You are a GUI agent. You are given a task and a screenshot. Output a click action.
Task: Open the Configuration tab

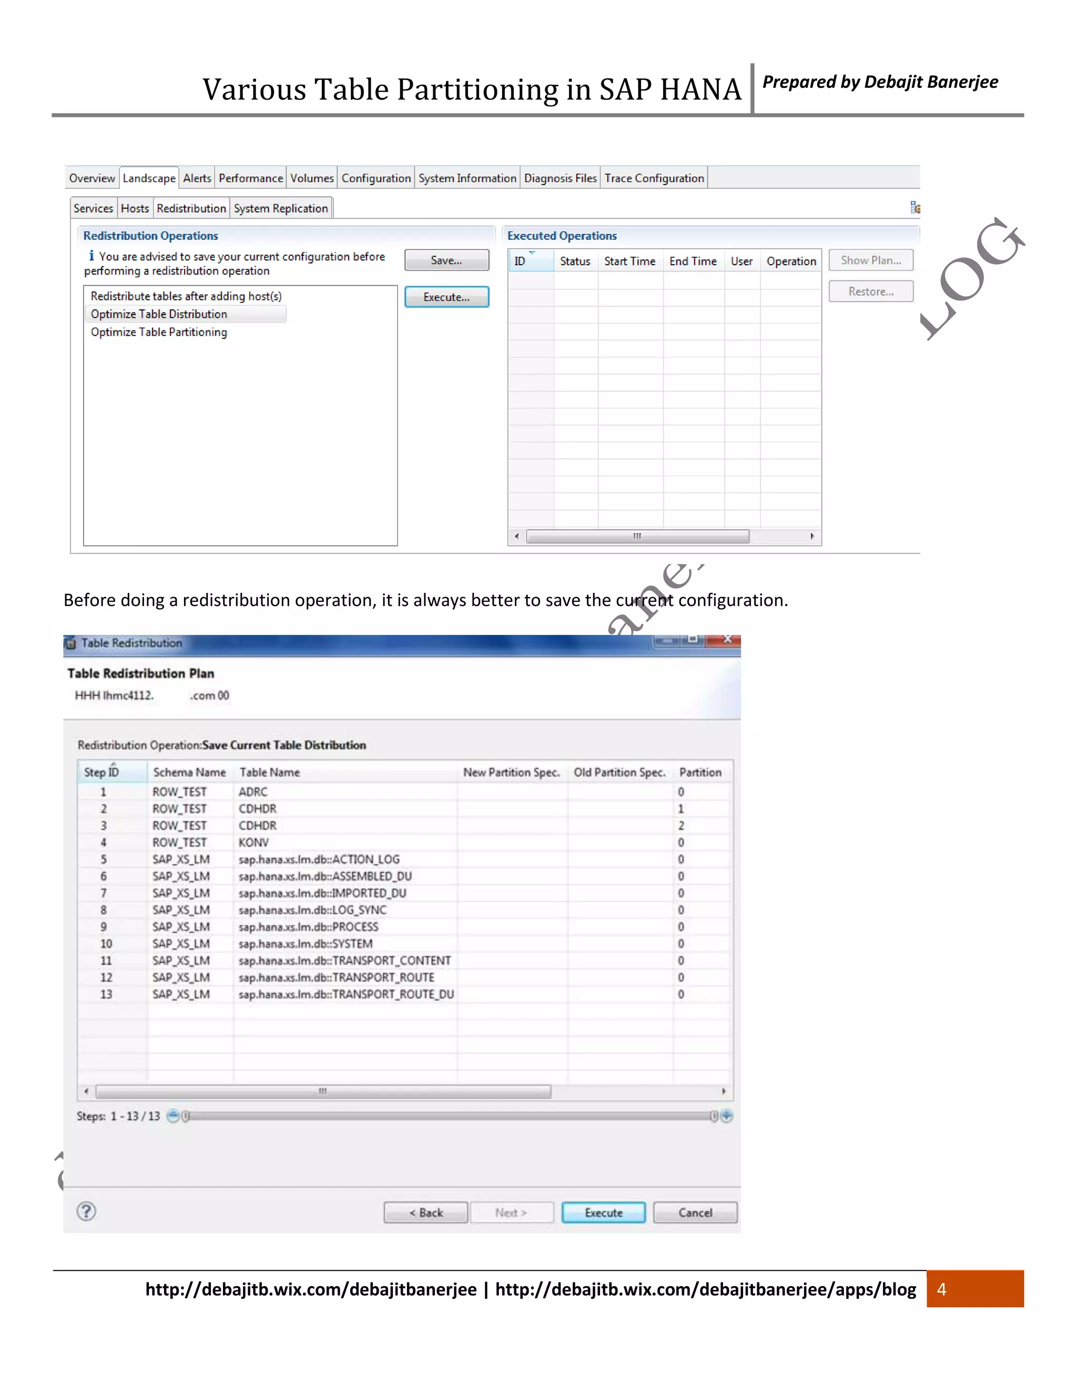pyautogui.click(x=376, y=178)
